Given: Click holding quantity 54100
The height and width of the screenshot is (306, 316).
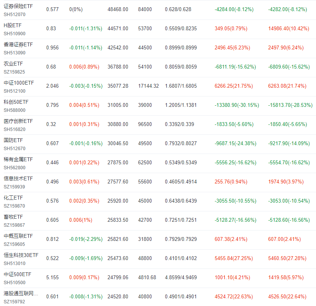Looking at the screenshot, I should (145, 67).
